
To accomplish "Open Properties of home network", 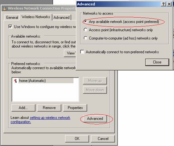I will coord(75,108).
